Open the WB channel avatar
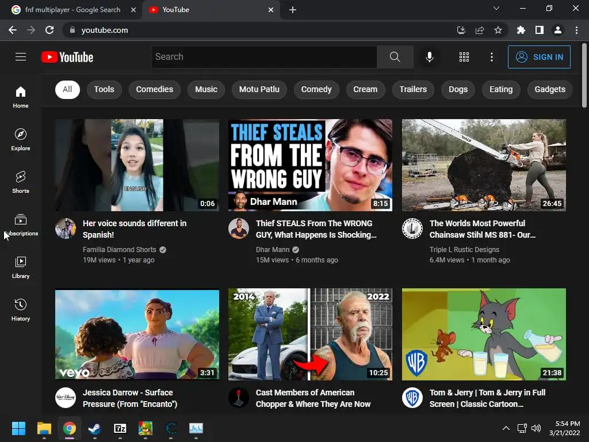The width and height of the screenshot is (589, 442). (412, 398)
